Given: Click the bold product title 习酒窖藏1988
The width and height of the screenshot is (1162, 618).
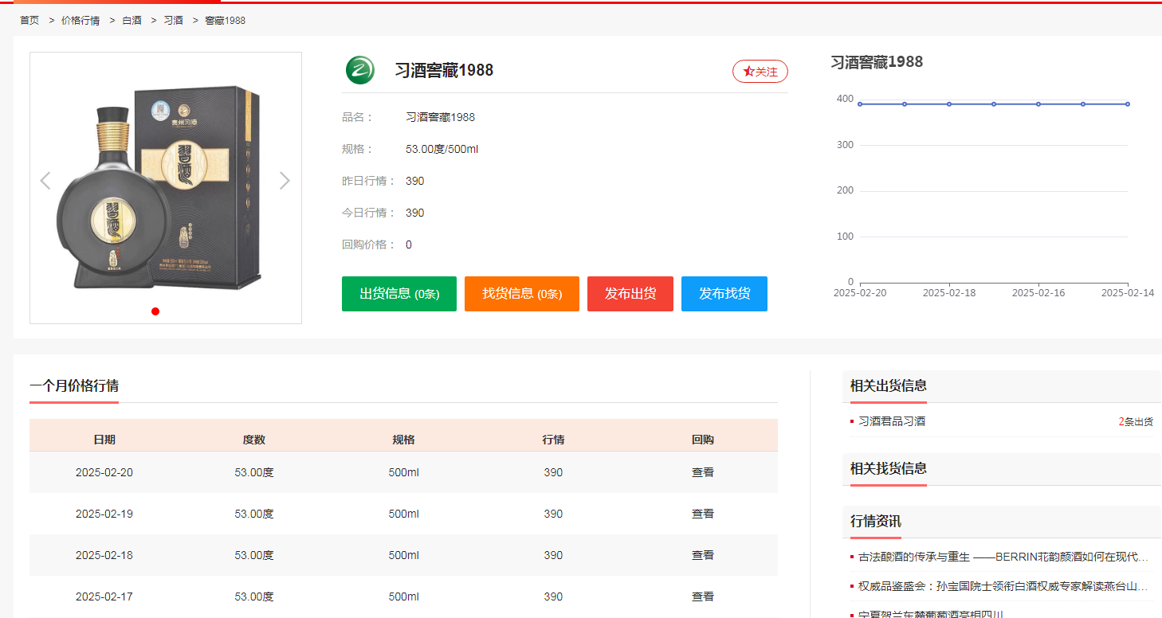Looking at the screenshot, I should click(x=444, y=70).
